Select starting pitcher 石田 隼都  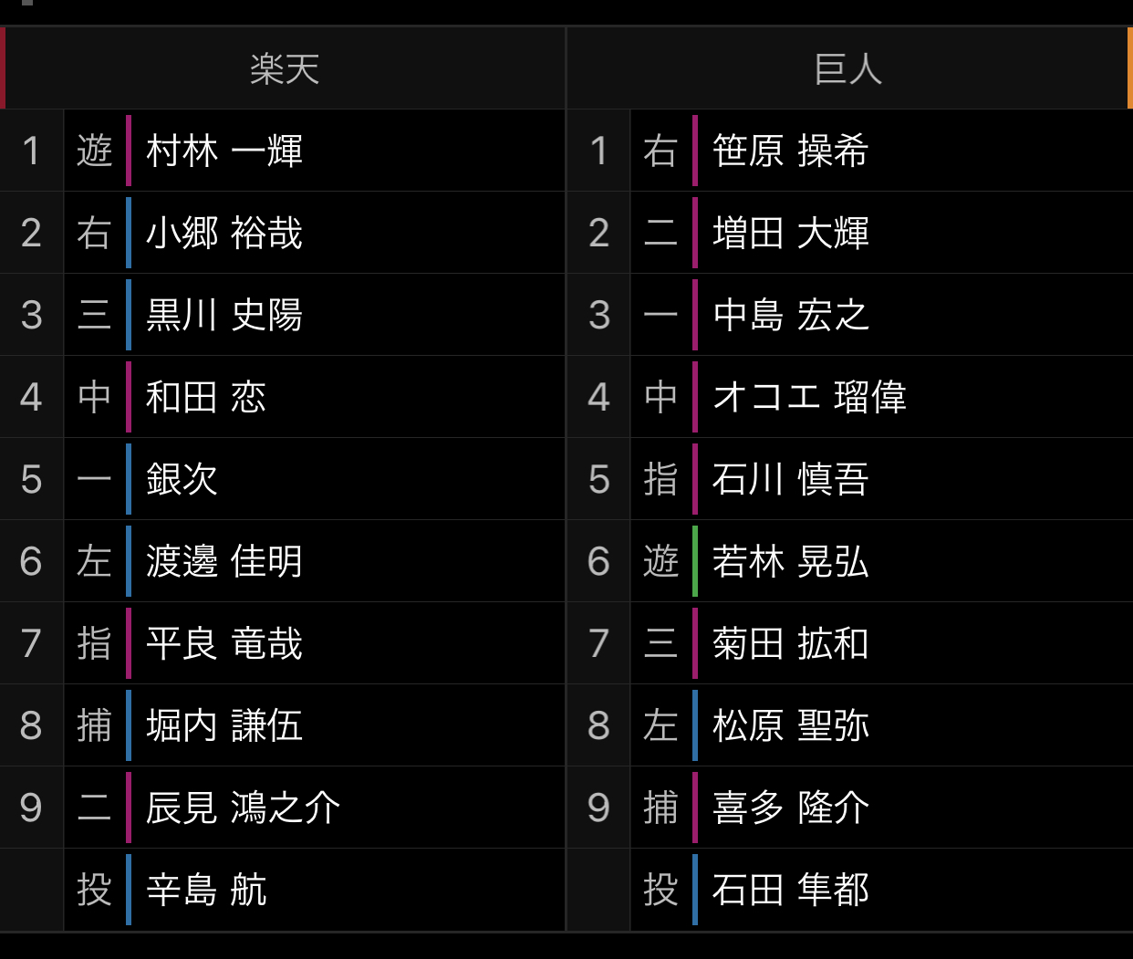click(791, 890)
